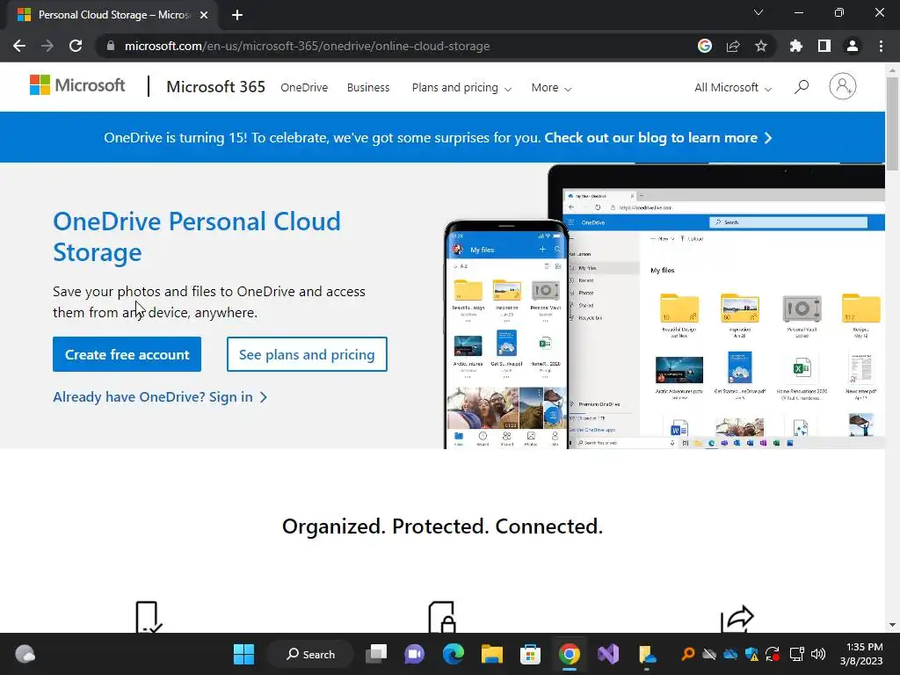Click the phone and laptop hero image
The image size is (900, 675).
[x=664, y=306]
